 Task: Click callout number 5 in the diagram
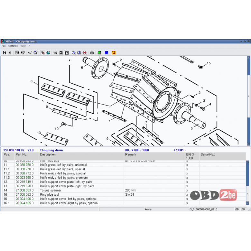(x=191, y=128)
